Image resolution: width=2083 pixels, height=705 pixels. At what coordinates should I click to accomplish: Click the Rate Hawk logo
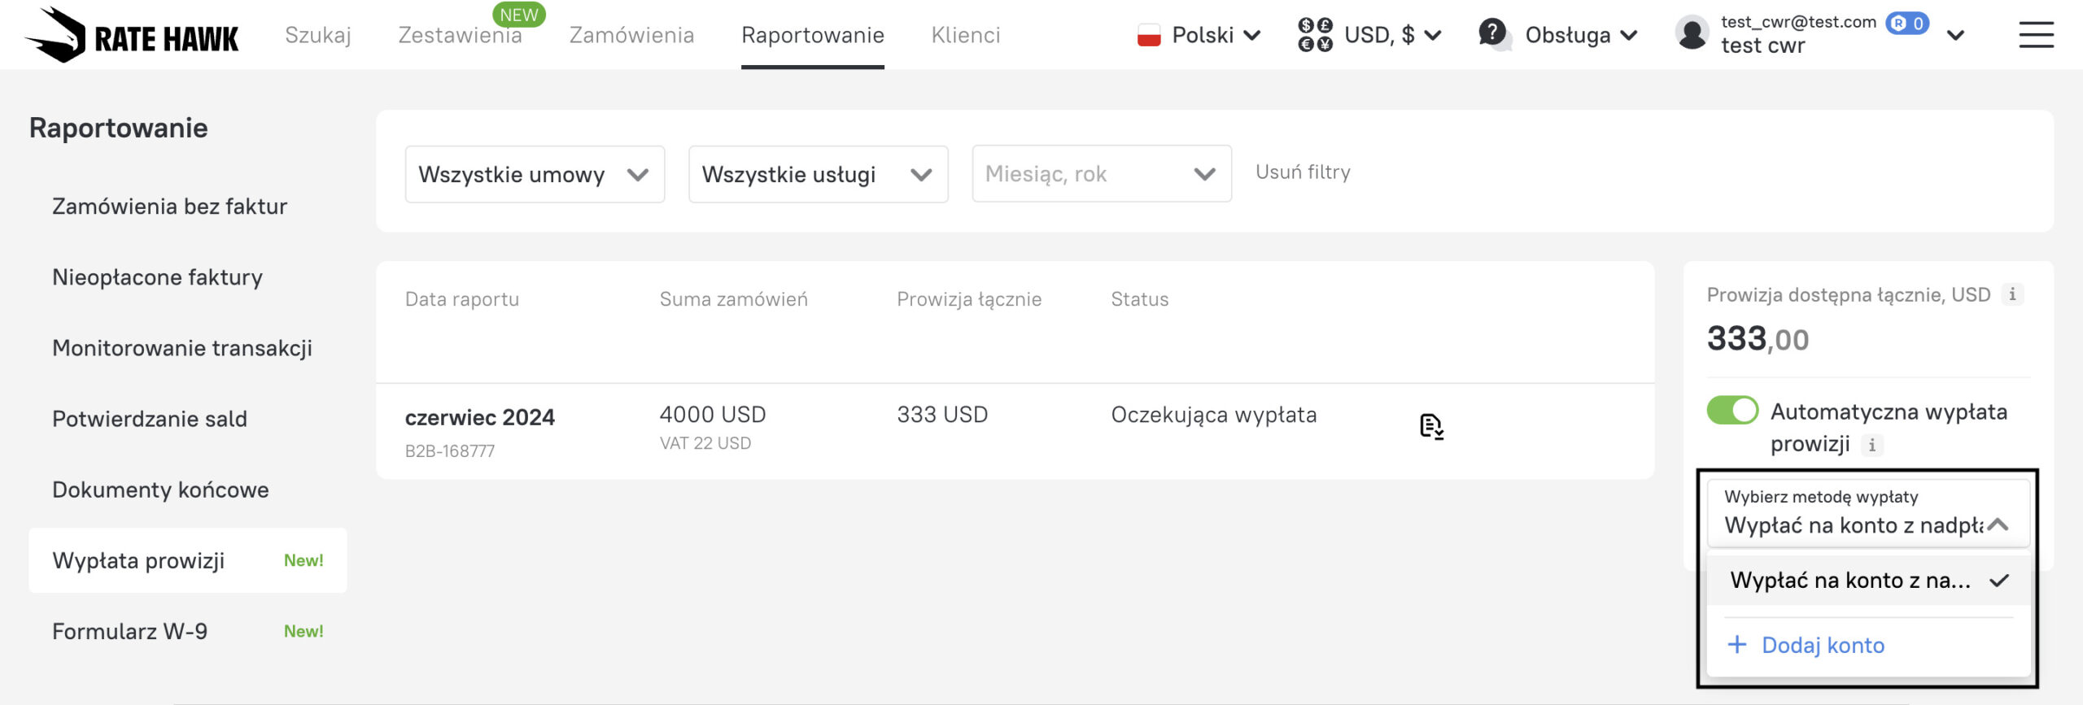(x=132, y=35)
